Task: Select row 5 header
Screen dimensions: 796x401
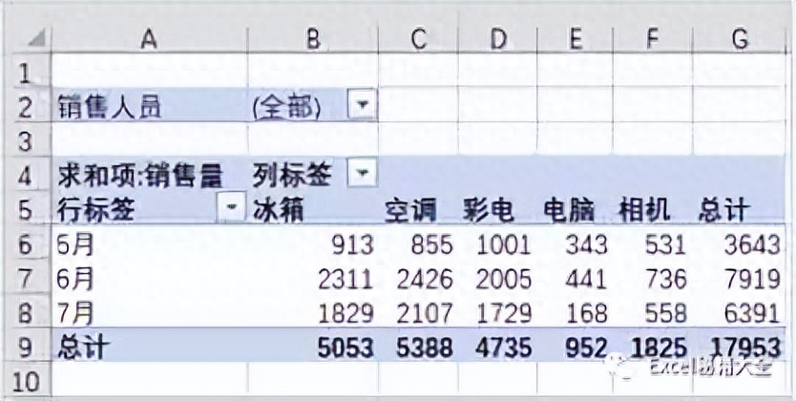Action: 26,209
